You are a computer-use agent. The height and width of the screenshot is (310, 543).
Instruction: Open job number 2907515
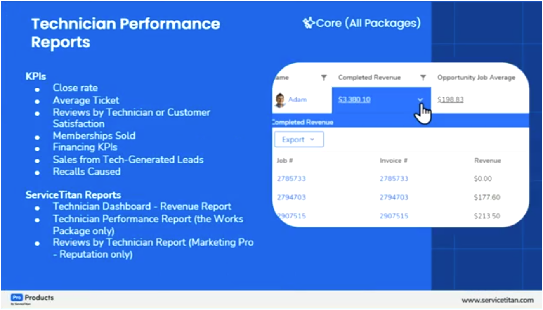pyautogui.click(x=291, y=216)
